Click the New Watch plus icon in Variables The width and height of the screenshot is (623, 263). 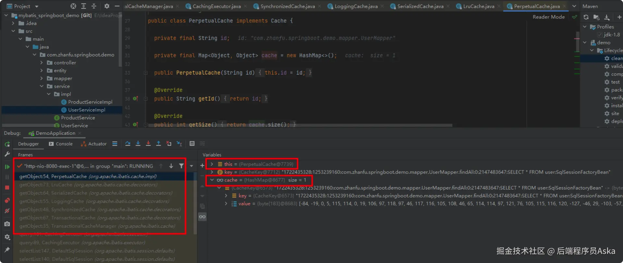[x=202, y=166]
